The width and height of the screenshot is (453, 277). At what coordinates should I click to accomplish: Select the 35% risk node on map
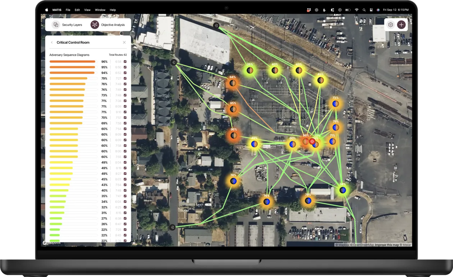(x=250, y=71)
